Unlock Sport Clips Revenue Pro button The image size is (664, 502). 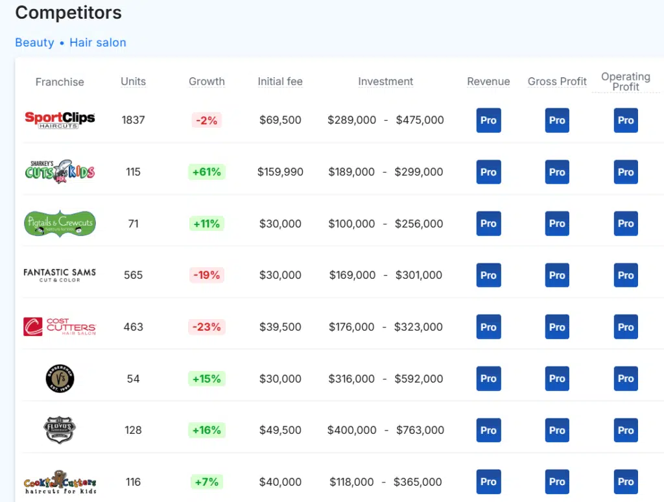pos(488,121)
